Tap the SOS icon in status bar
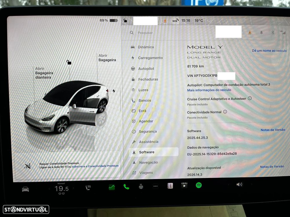Image resolution: width=290 pixels, height=217 pixels. coord(175,21)
